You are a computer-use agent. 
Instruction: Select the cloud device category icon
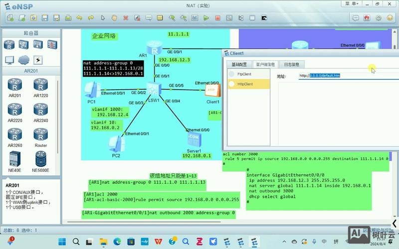click(x=23, y=60)
